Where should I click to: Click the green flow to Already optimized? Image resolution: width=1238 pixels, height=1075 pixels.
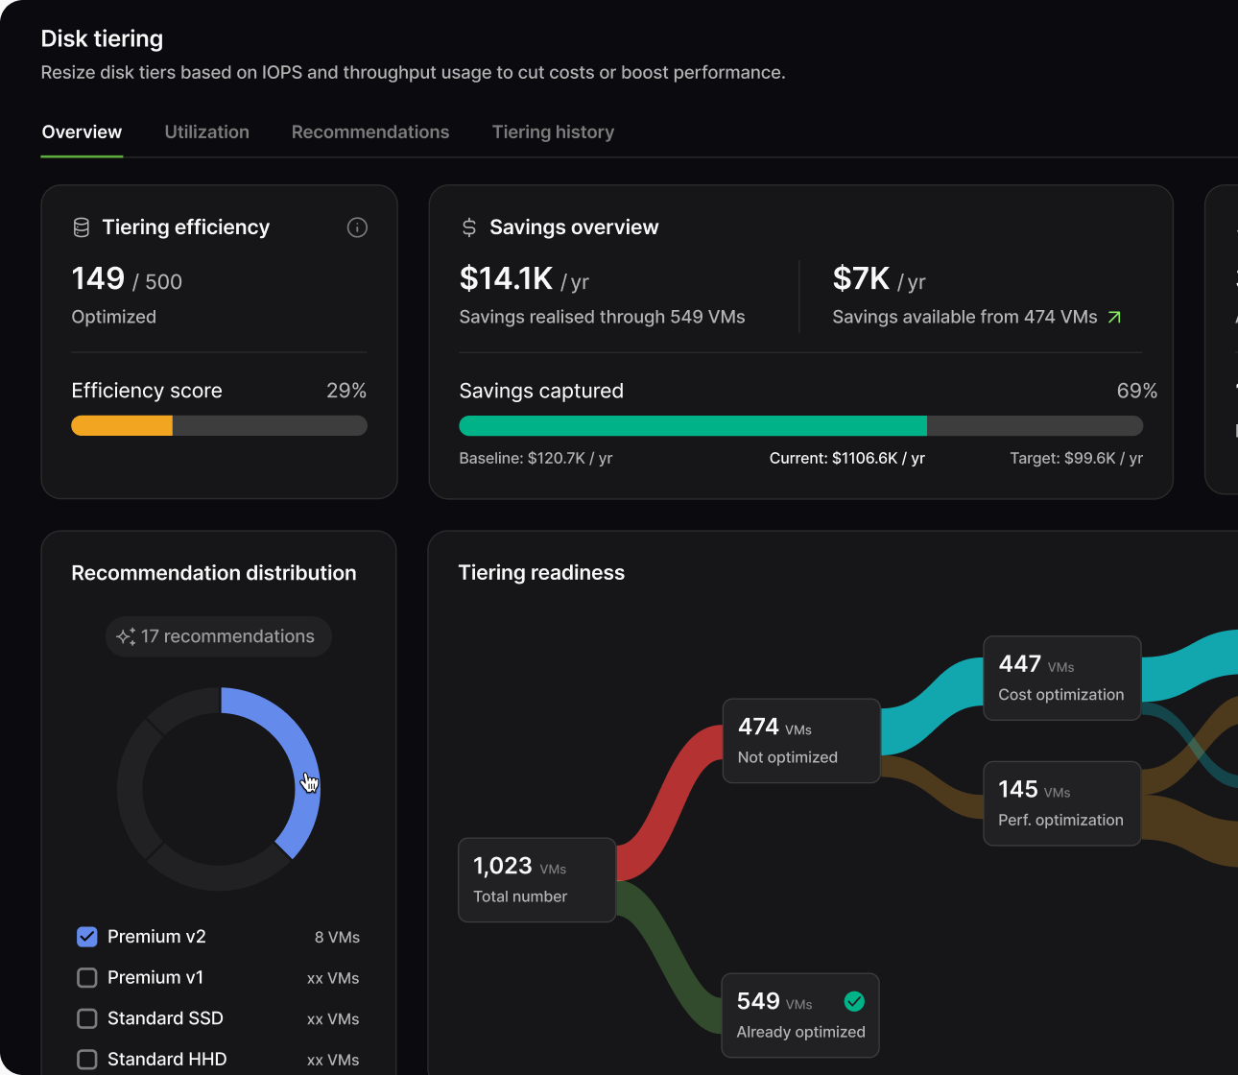[670, 958]
